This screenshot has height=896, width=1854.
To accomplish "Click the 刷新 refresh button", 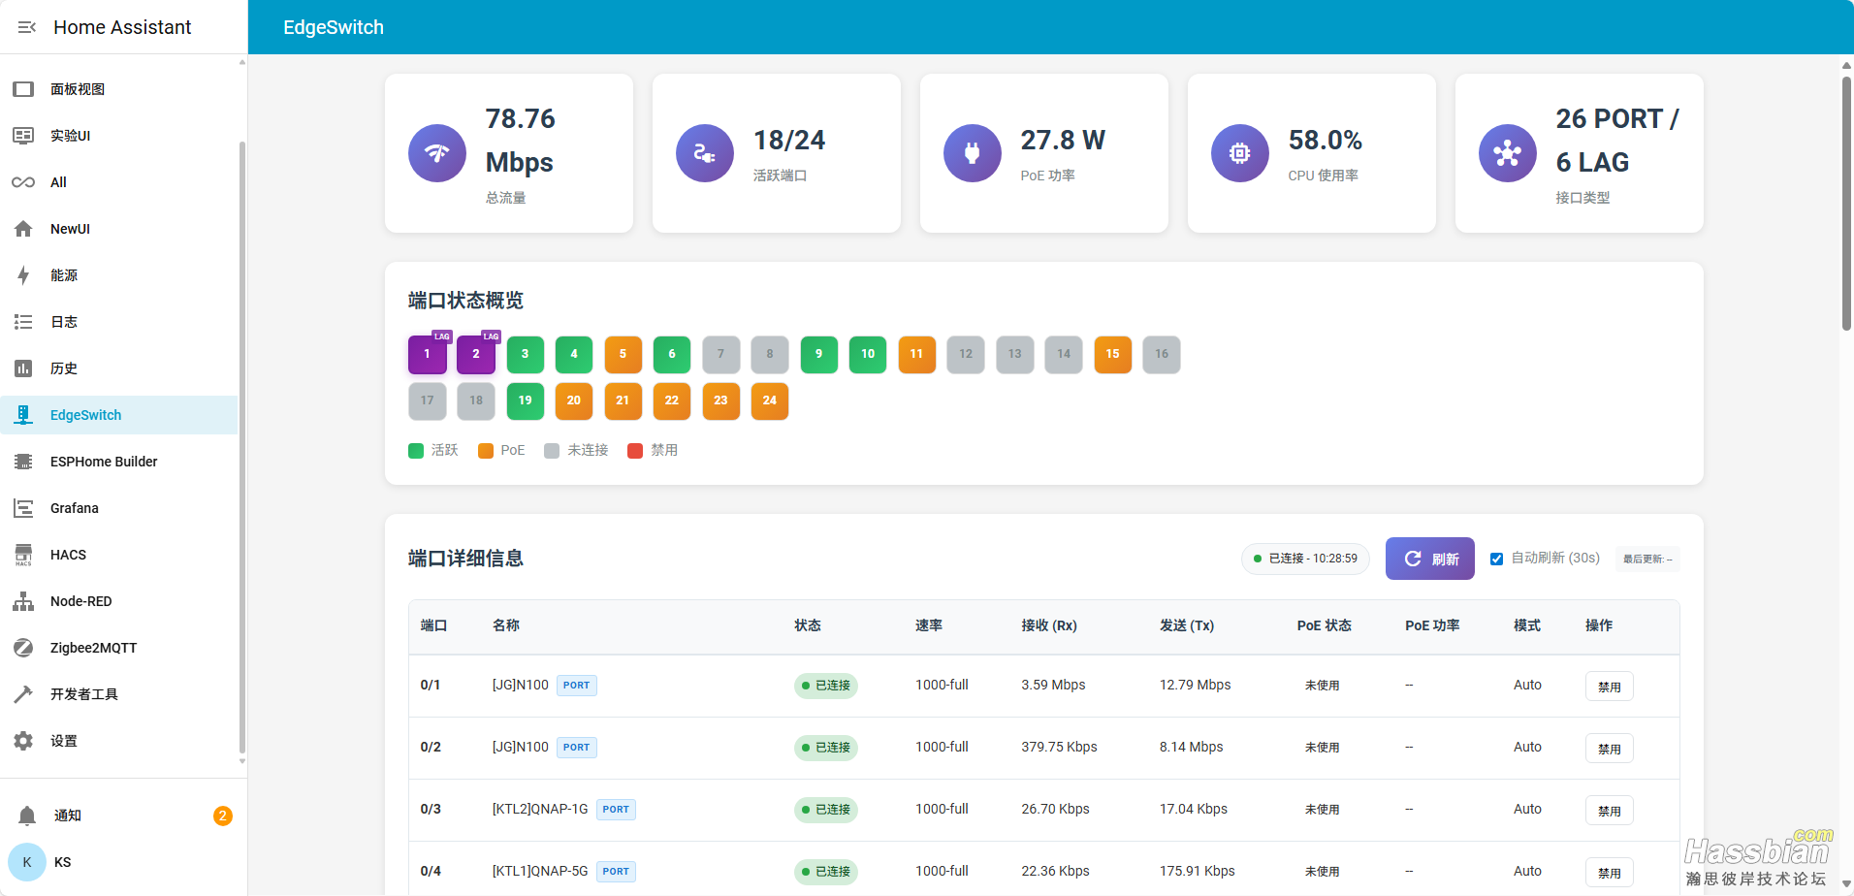I will pyautogui.click(x=1429, y=559).
